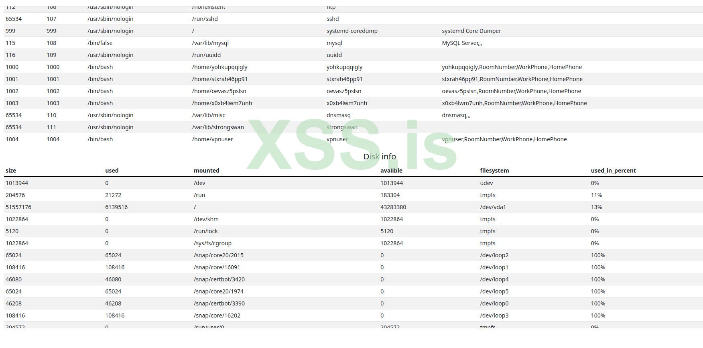Click the /var/lib/strongswan path cell
This screenshot has height=348, width=703.
tap(218, 127)
